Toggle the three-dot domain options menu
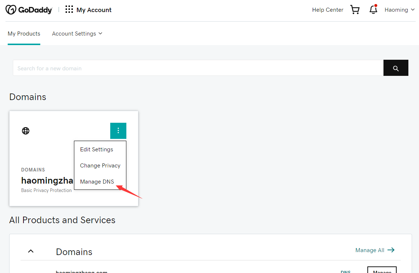Viewport: 419px width, 273px height. coord(118,131)
